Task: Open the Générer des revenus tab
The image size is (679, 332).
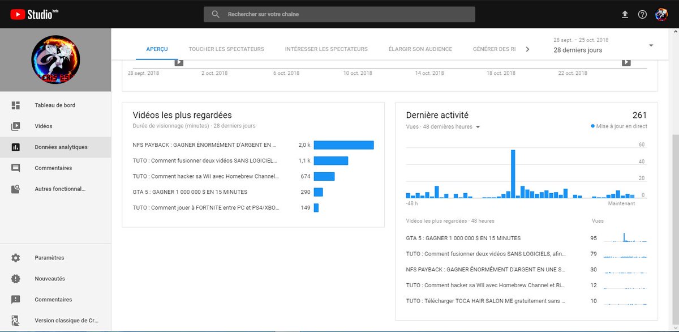Action: (x=495, y=49)
